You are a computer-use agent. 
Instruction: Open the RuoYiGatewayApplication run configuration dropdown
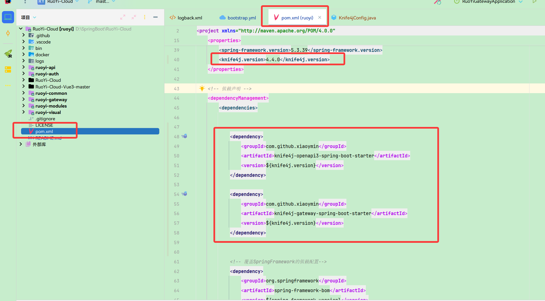(521, 2)
